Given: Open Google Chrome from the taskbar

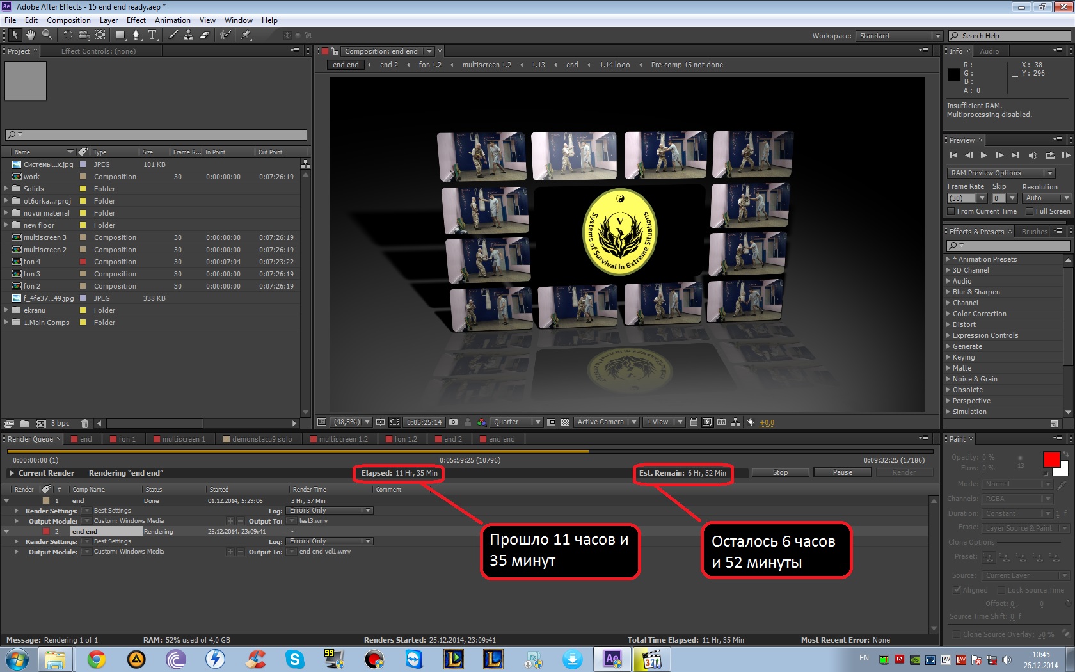Looking at the screenshot, I should pyautogui.click(x=97, y=659).
